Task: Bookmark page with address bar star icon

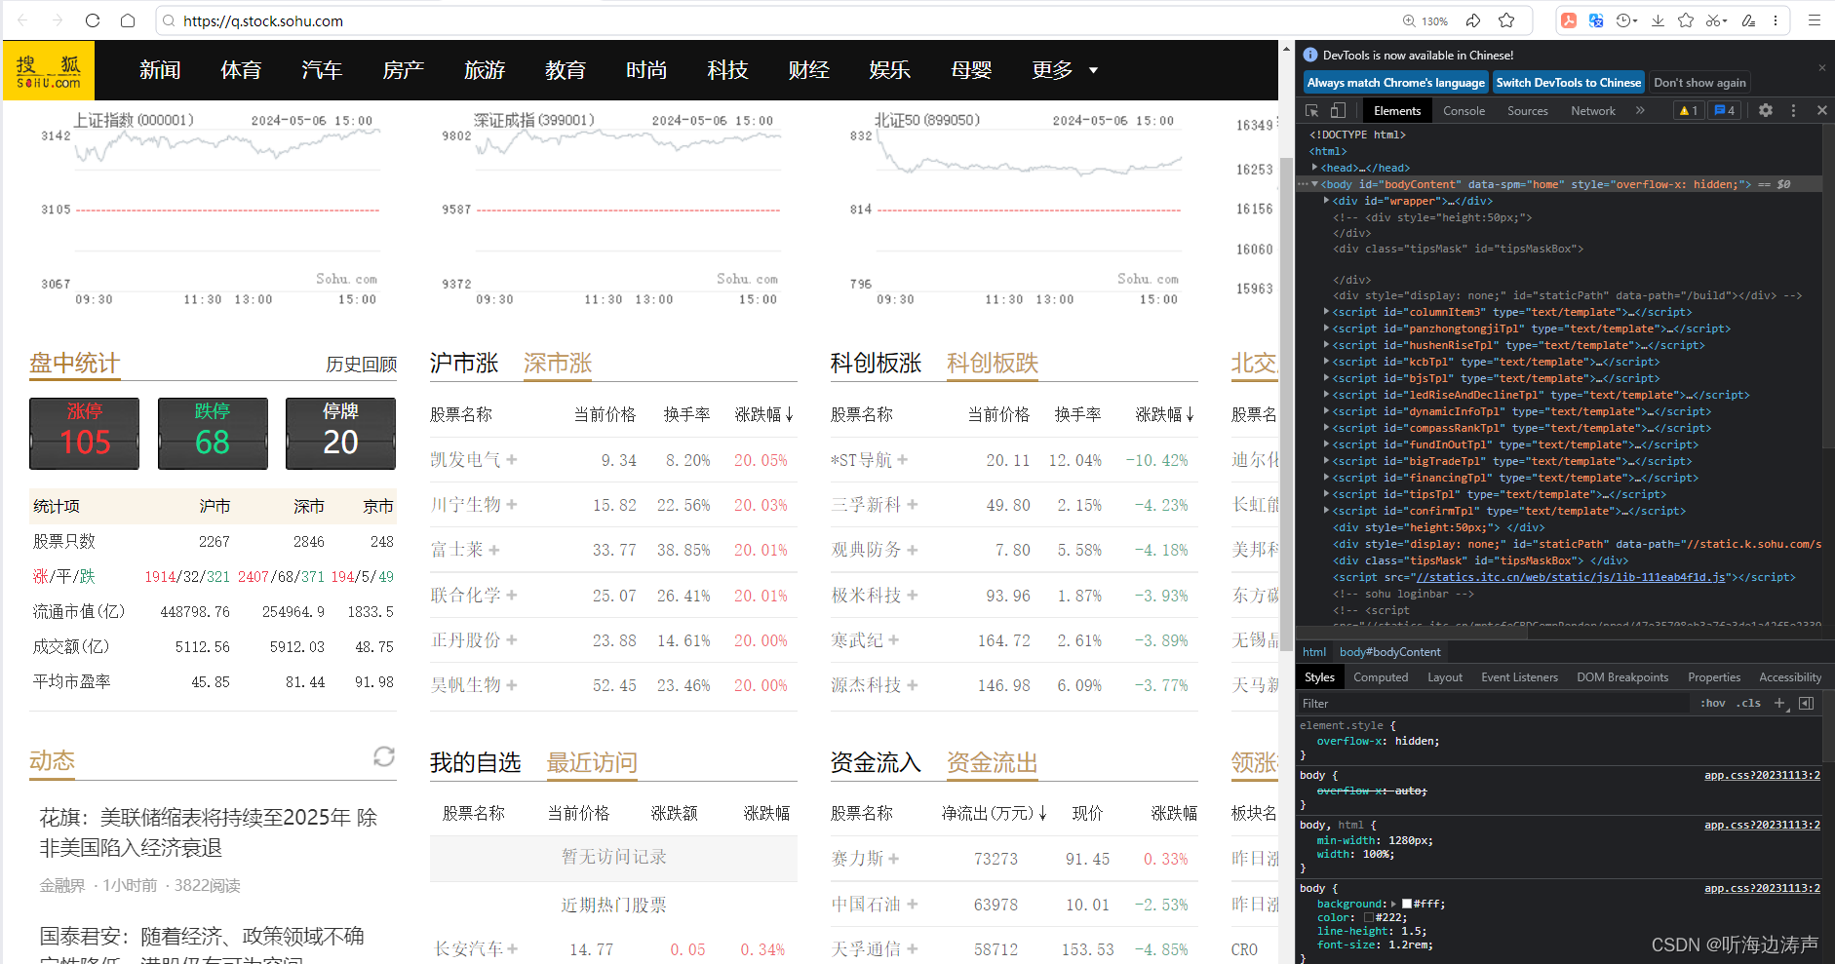Action: click(x=1506, y=20)
